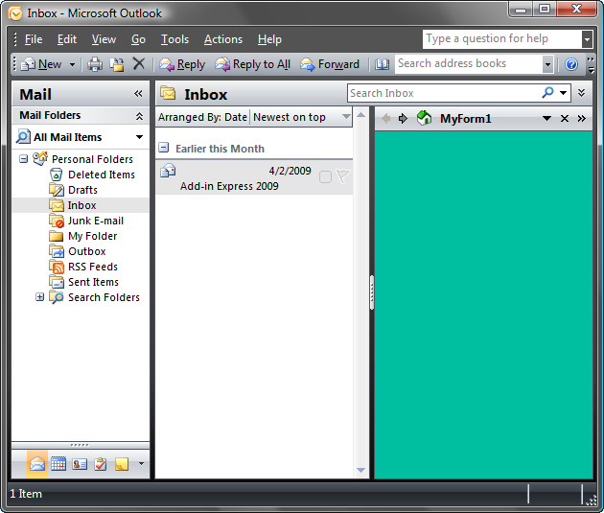Screen dimensions: 604x513
Task: Click the New mail message icon
Action: click(28, 64)
